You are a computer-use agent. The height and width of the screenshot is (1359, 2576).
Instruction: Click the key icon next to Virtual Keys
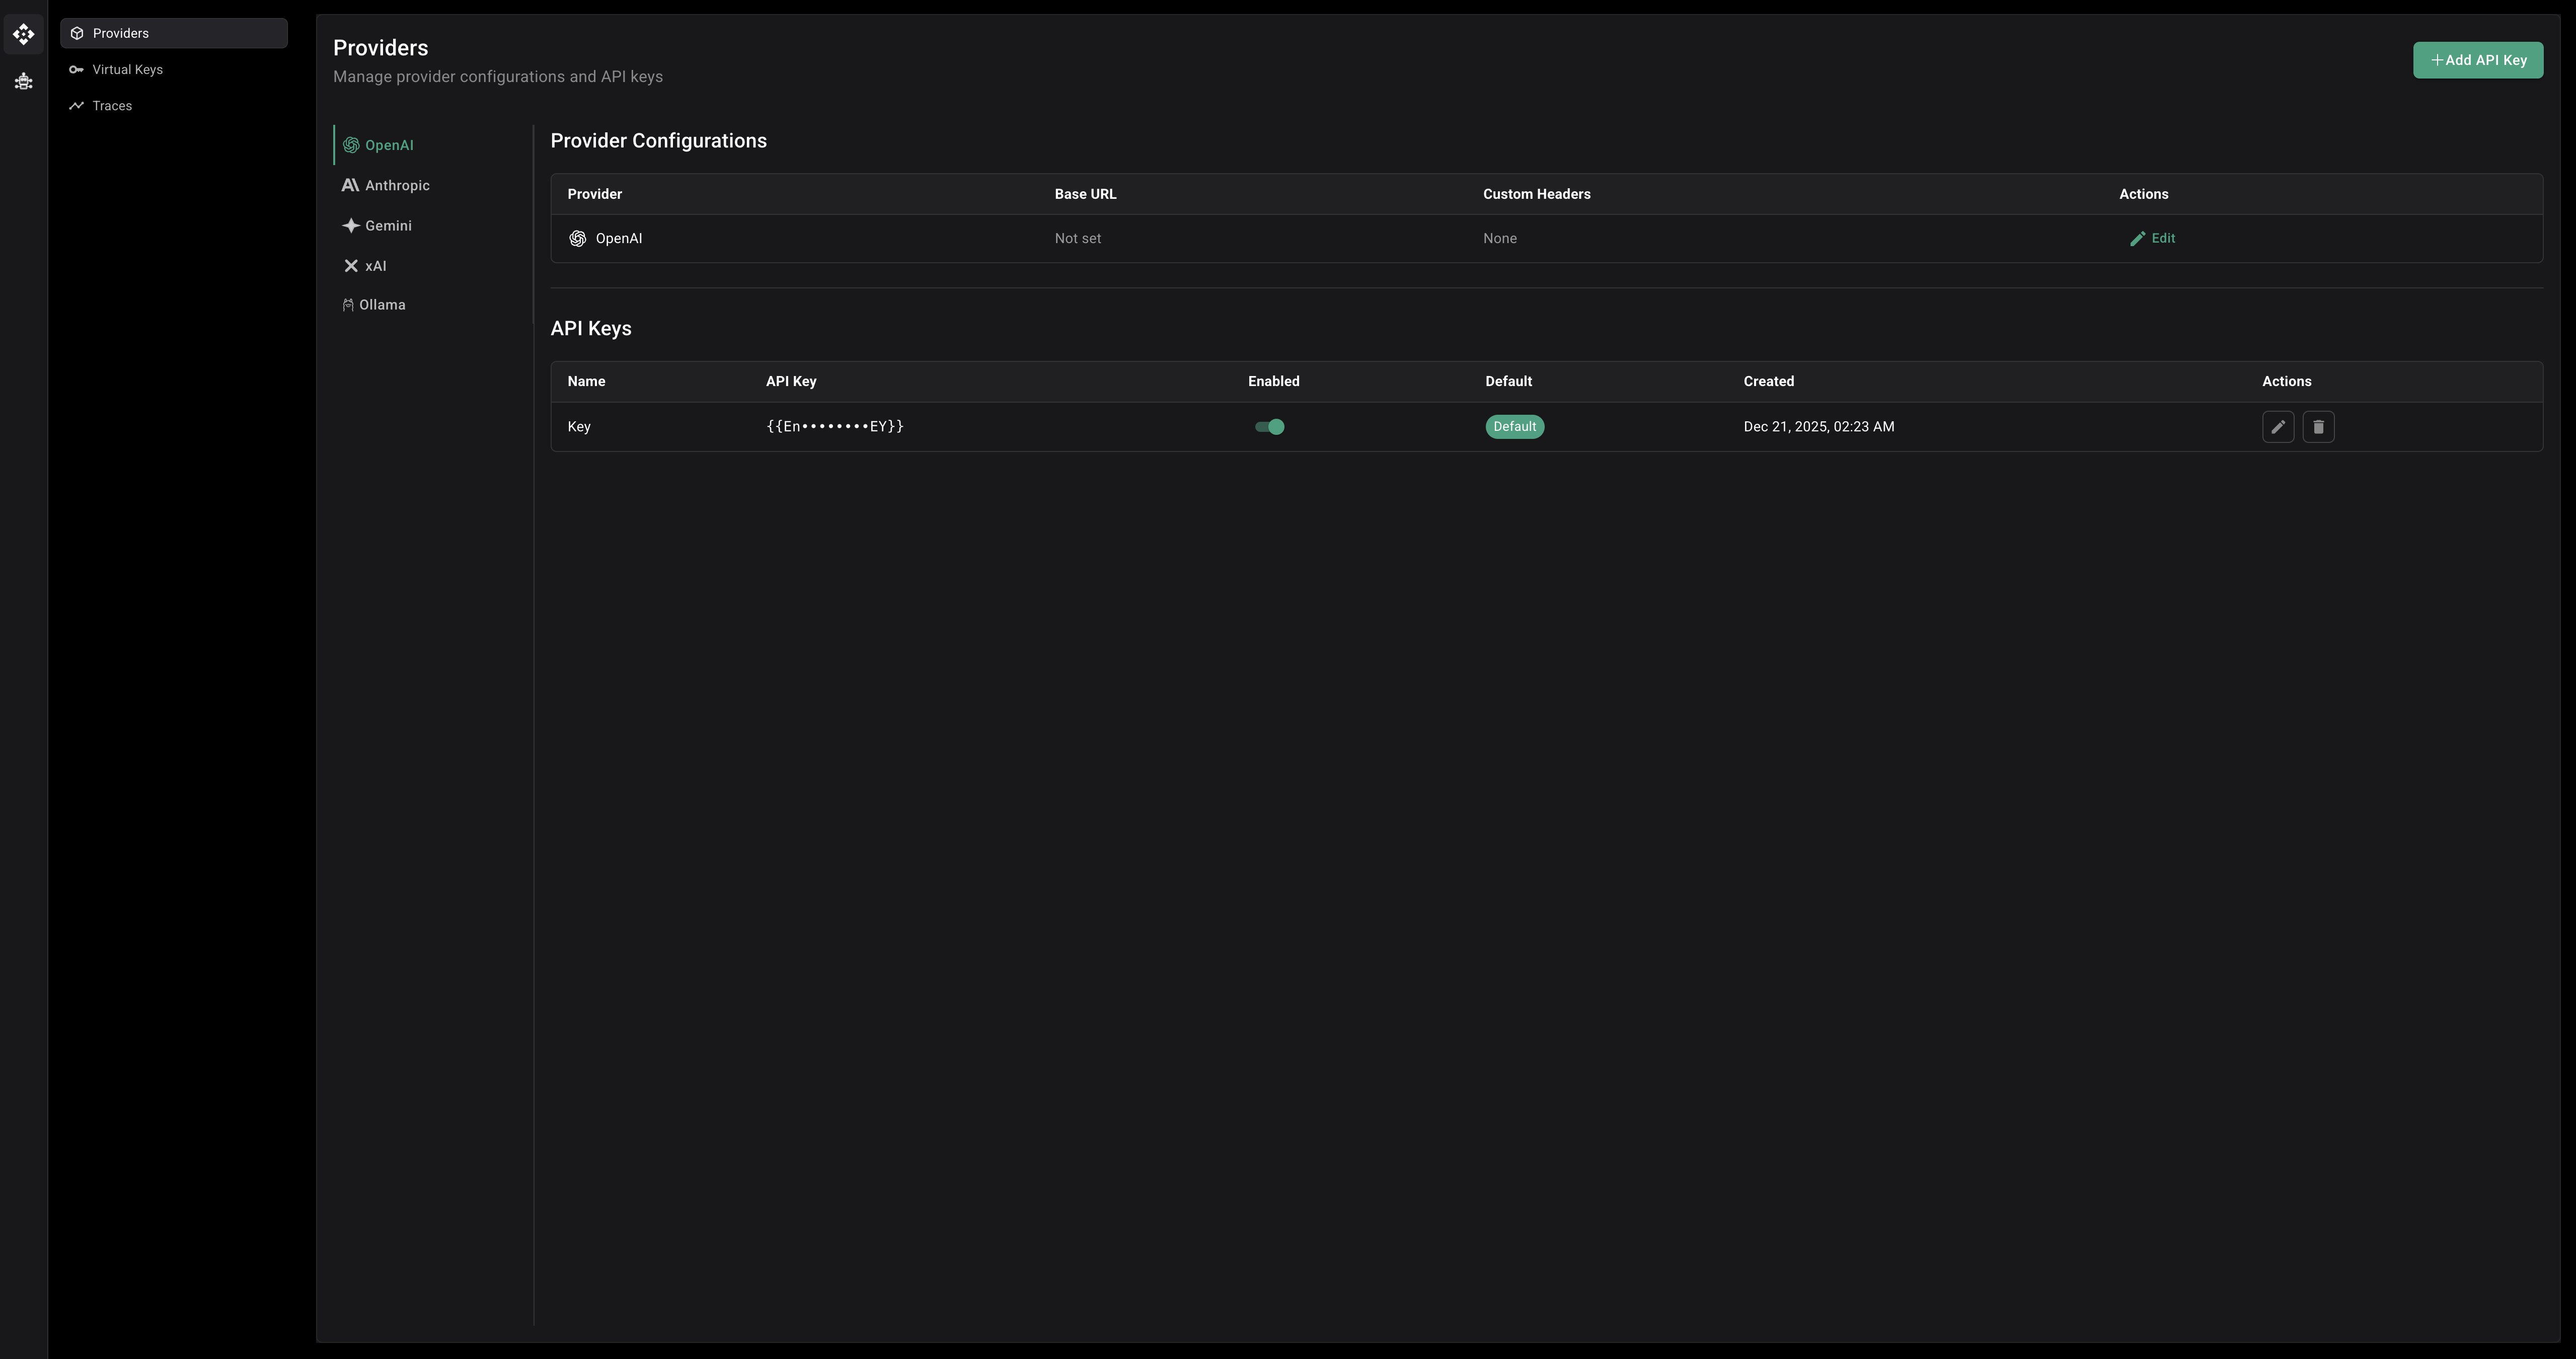click(77, 69)
